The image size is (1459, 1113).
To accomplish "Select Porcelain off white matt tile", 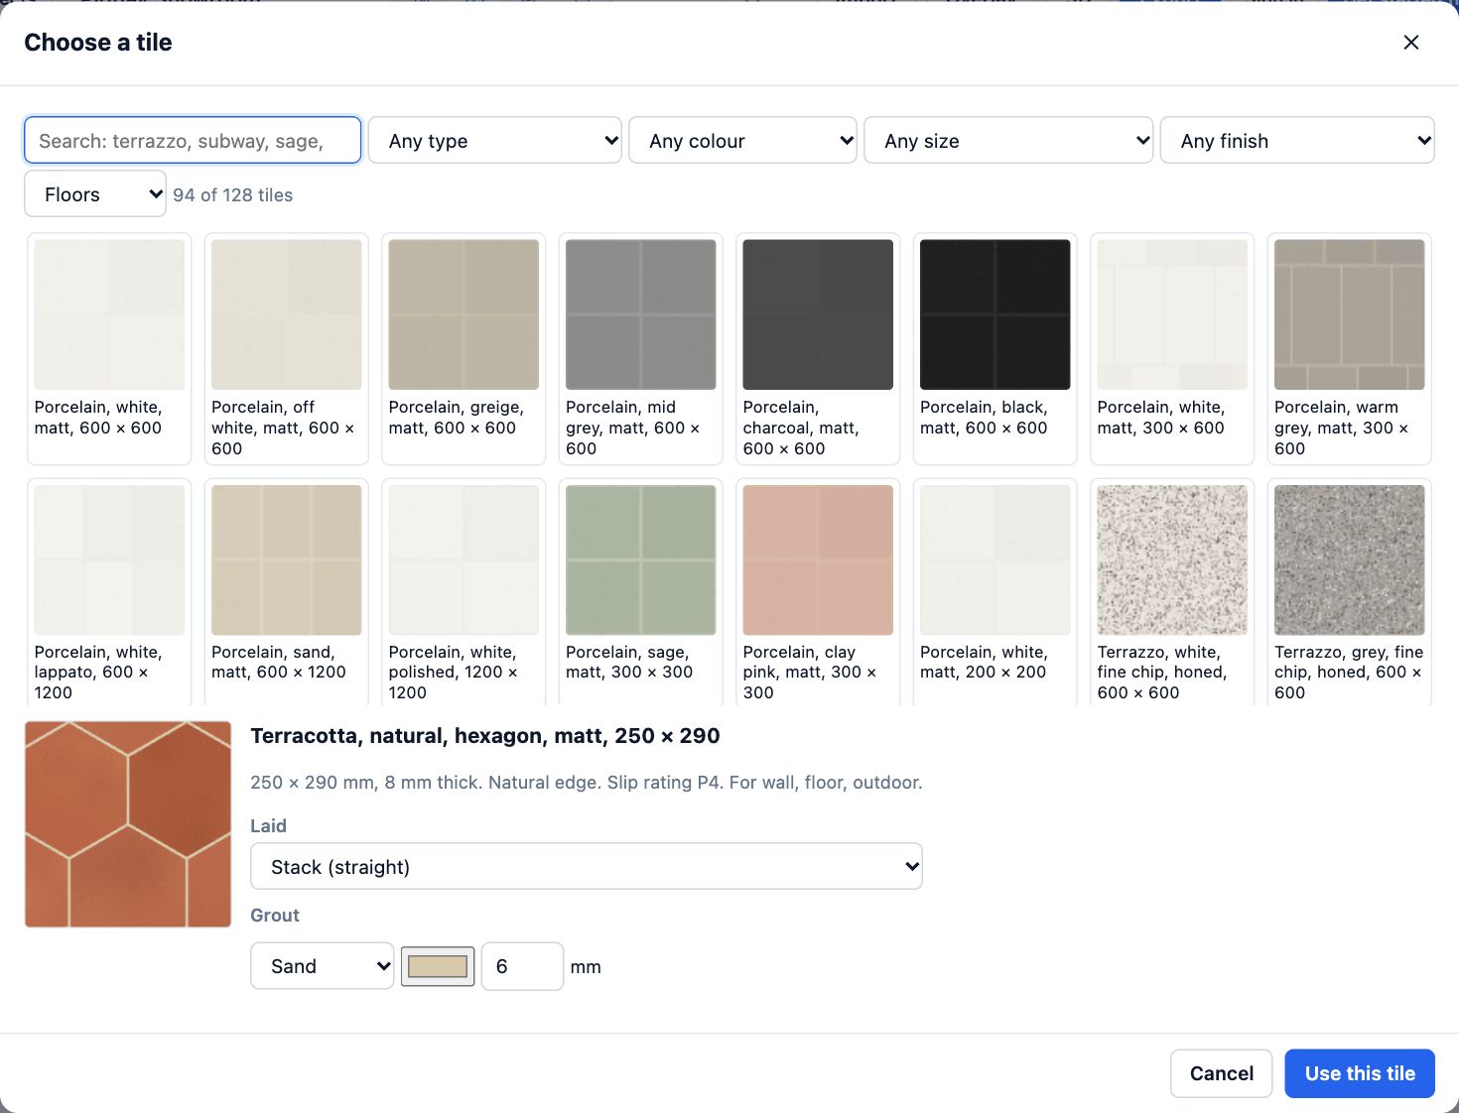I will click(x=287, y=348).
